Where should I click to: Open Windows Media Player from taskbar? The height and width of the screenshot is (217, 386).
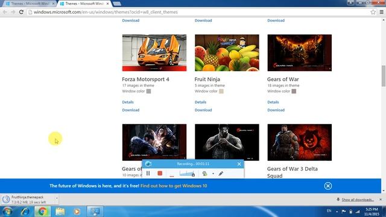(77, 212)
